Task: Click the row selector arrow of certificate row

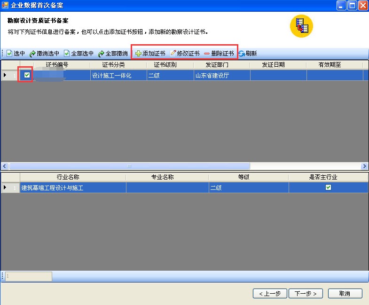Action: point(5,75)
